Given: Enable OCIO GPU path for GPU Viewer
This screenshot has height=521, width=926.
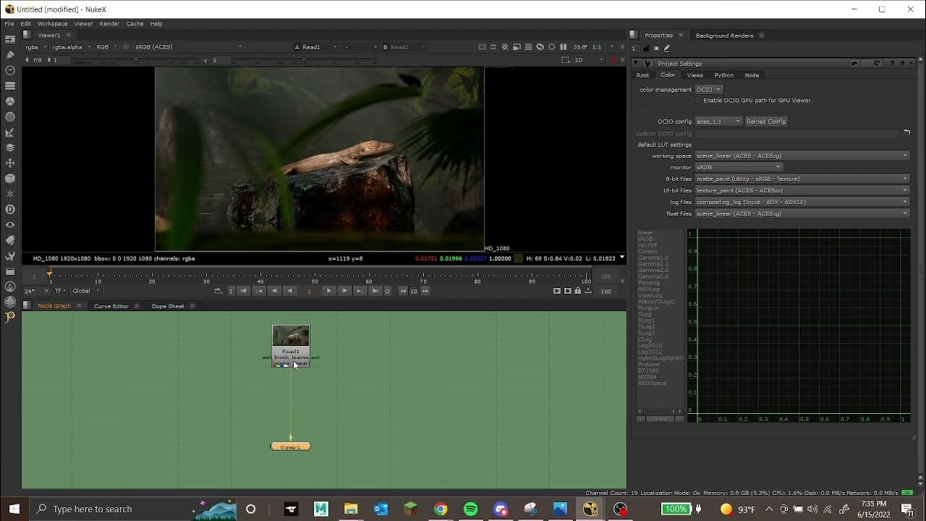Looking at the screenshot, I should 699,101.
